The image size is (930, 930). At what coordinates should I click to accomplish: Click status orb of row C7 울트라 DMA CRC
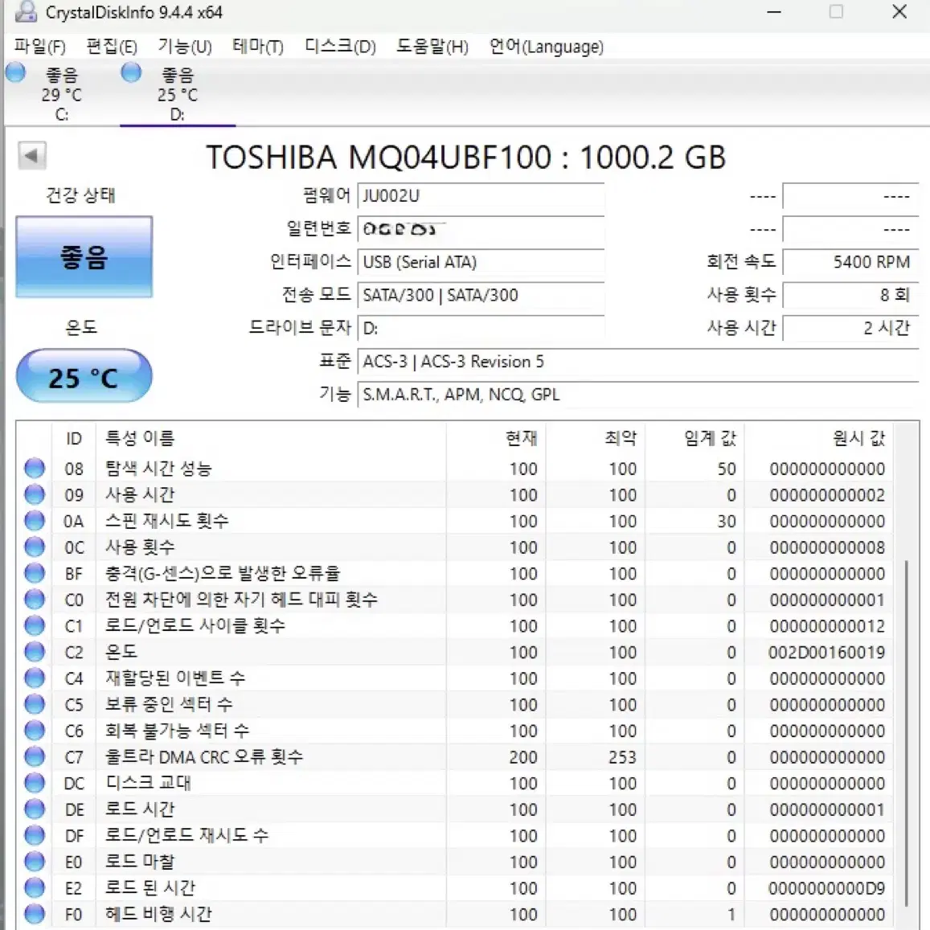tap(35, 756)
